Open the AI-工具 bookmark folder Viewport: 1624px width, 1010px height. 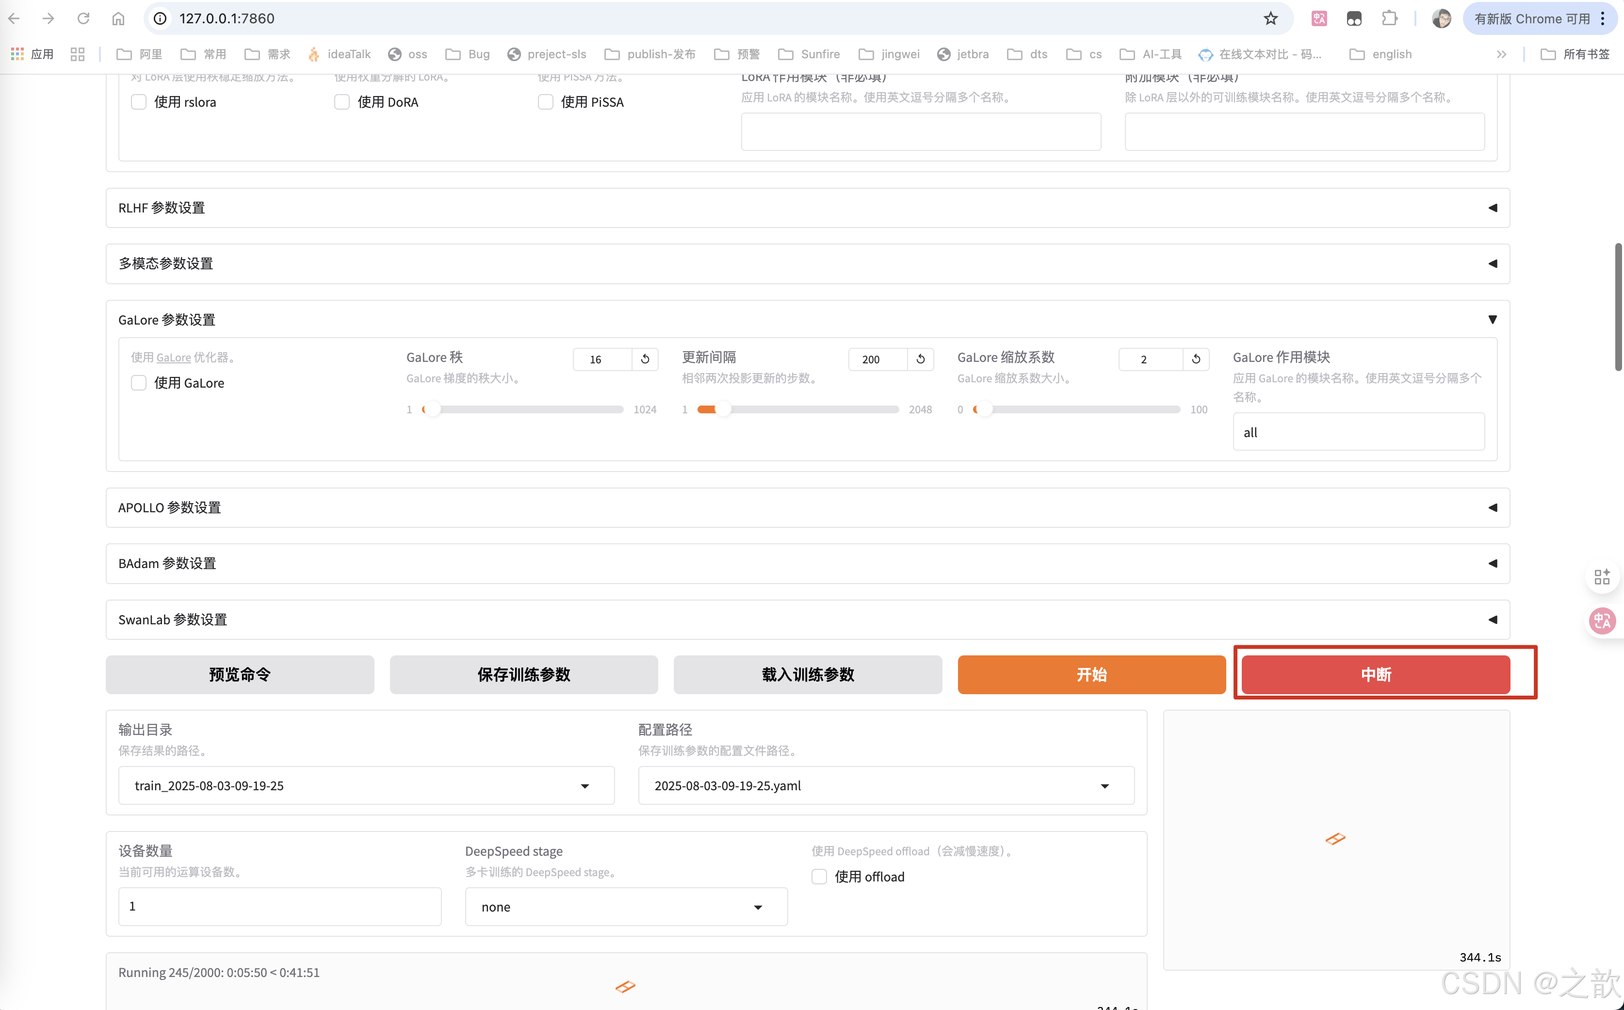click(x=1151, y=54)
